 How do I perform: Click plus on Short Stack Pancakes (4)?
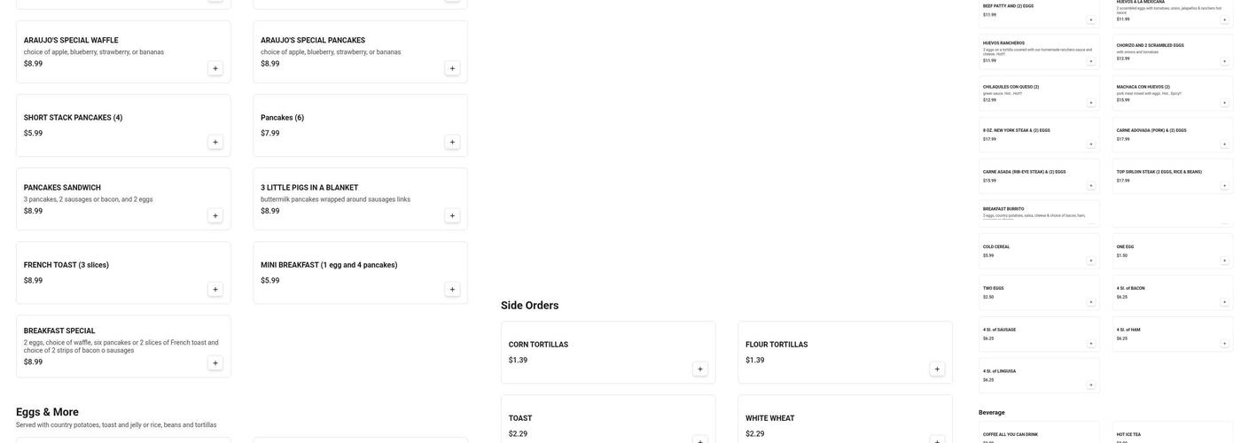215,142
